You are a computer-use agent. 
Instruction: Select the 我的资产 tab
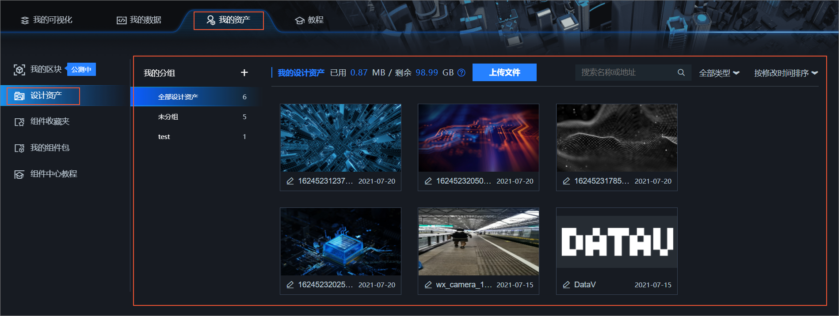(229, 20)
